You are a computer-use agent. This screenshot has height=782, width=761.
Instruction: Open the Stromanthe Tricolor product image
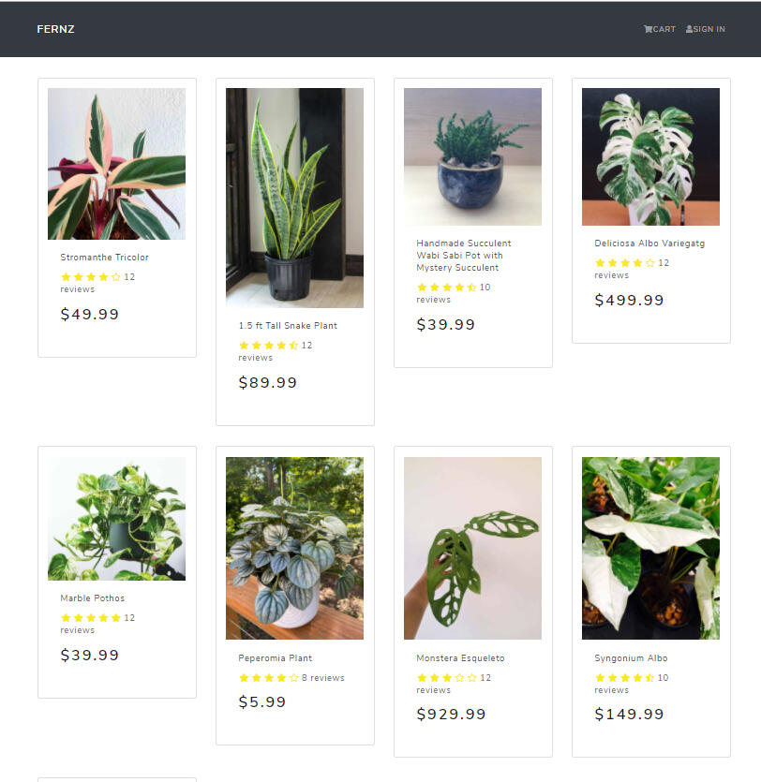pos(117,164)
